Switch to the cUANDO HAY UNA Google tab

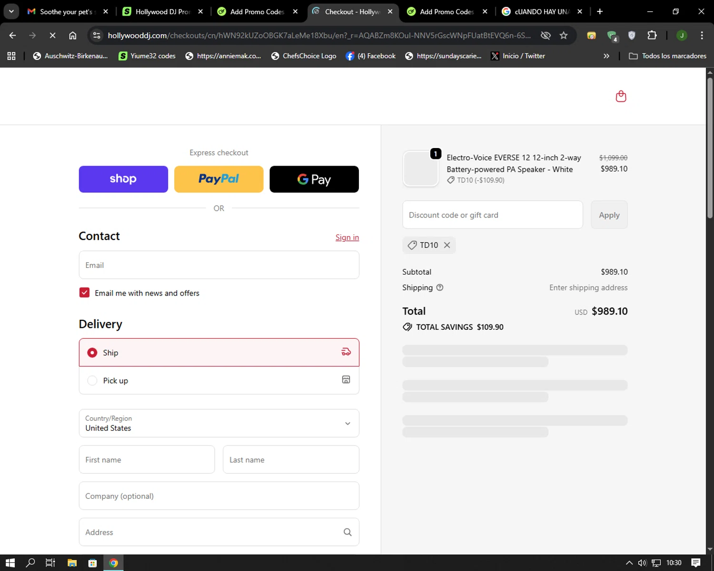542,11
